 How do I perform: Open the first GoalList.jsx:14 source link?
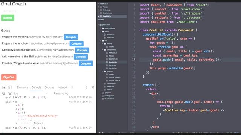[80, 97]
